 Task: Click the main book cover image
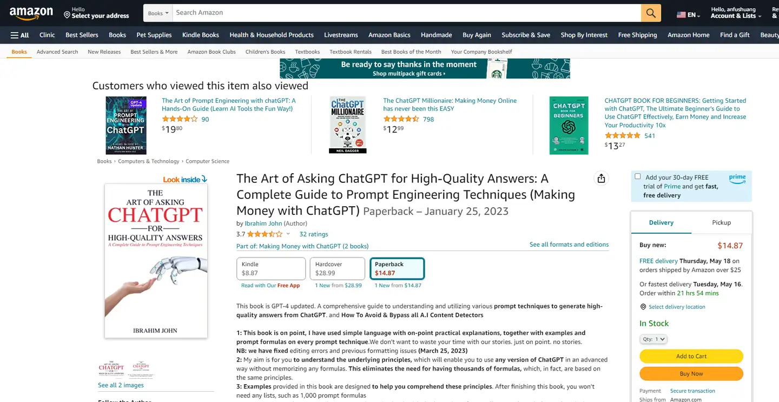[x=156, y=261]
